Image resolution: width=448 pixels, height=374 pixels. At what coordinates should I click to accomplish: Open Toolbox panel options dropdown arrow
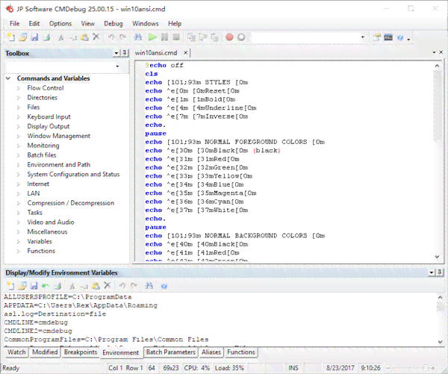(x=116, y=53)
